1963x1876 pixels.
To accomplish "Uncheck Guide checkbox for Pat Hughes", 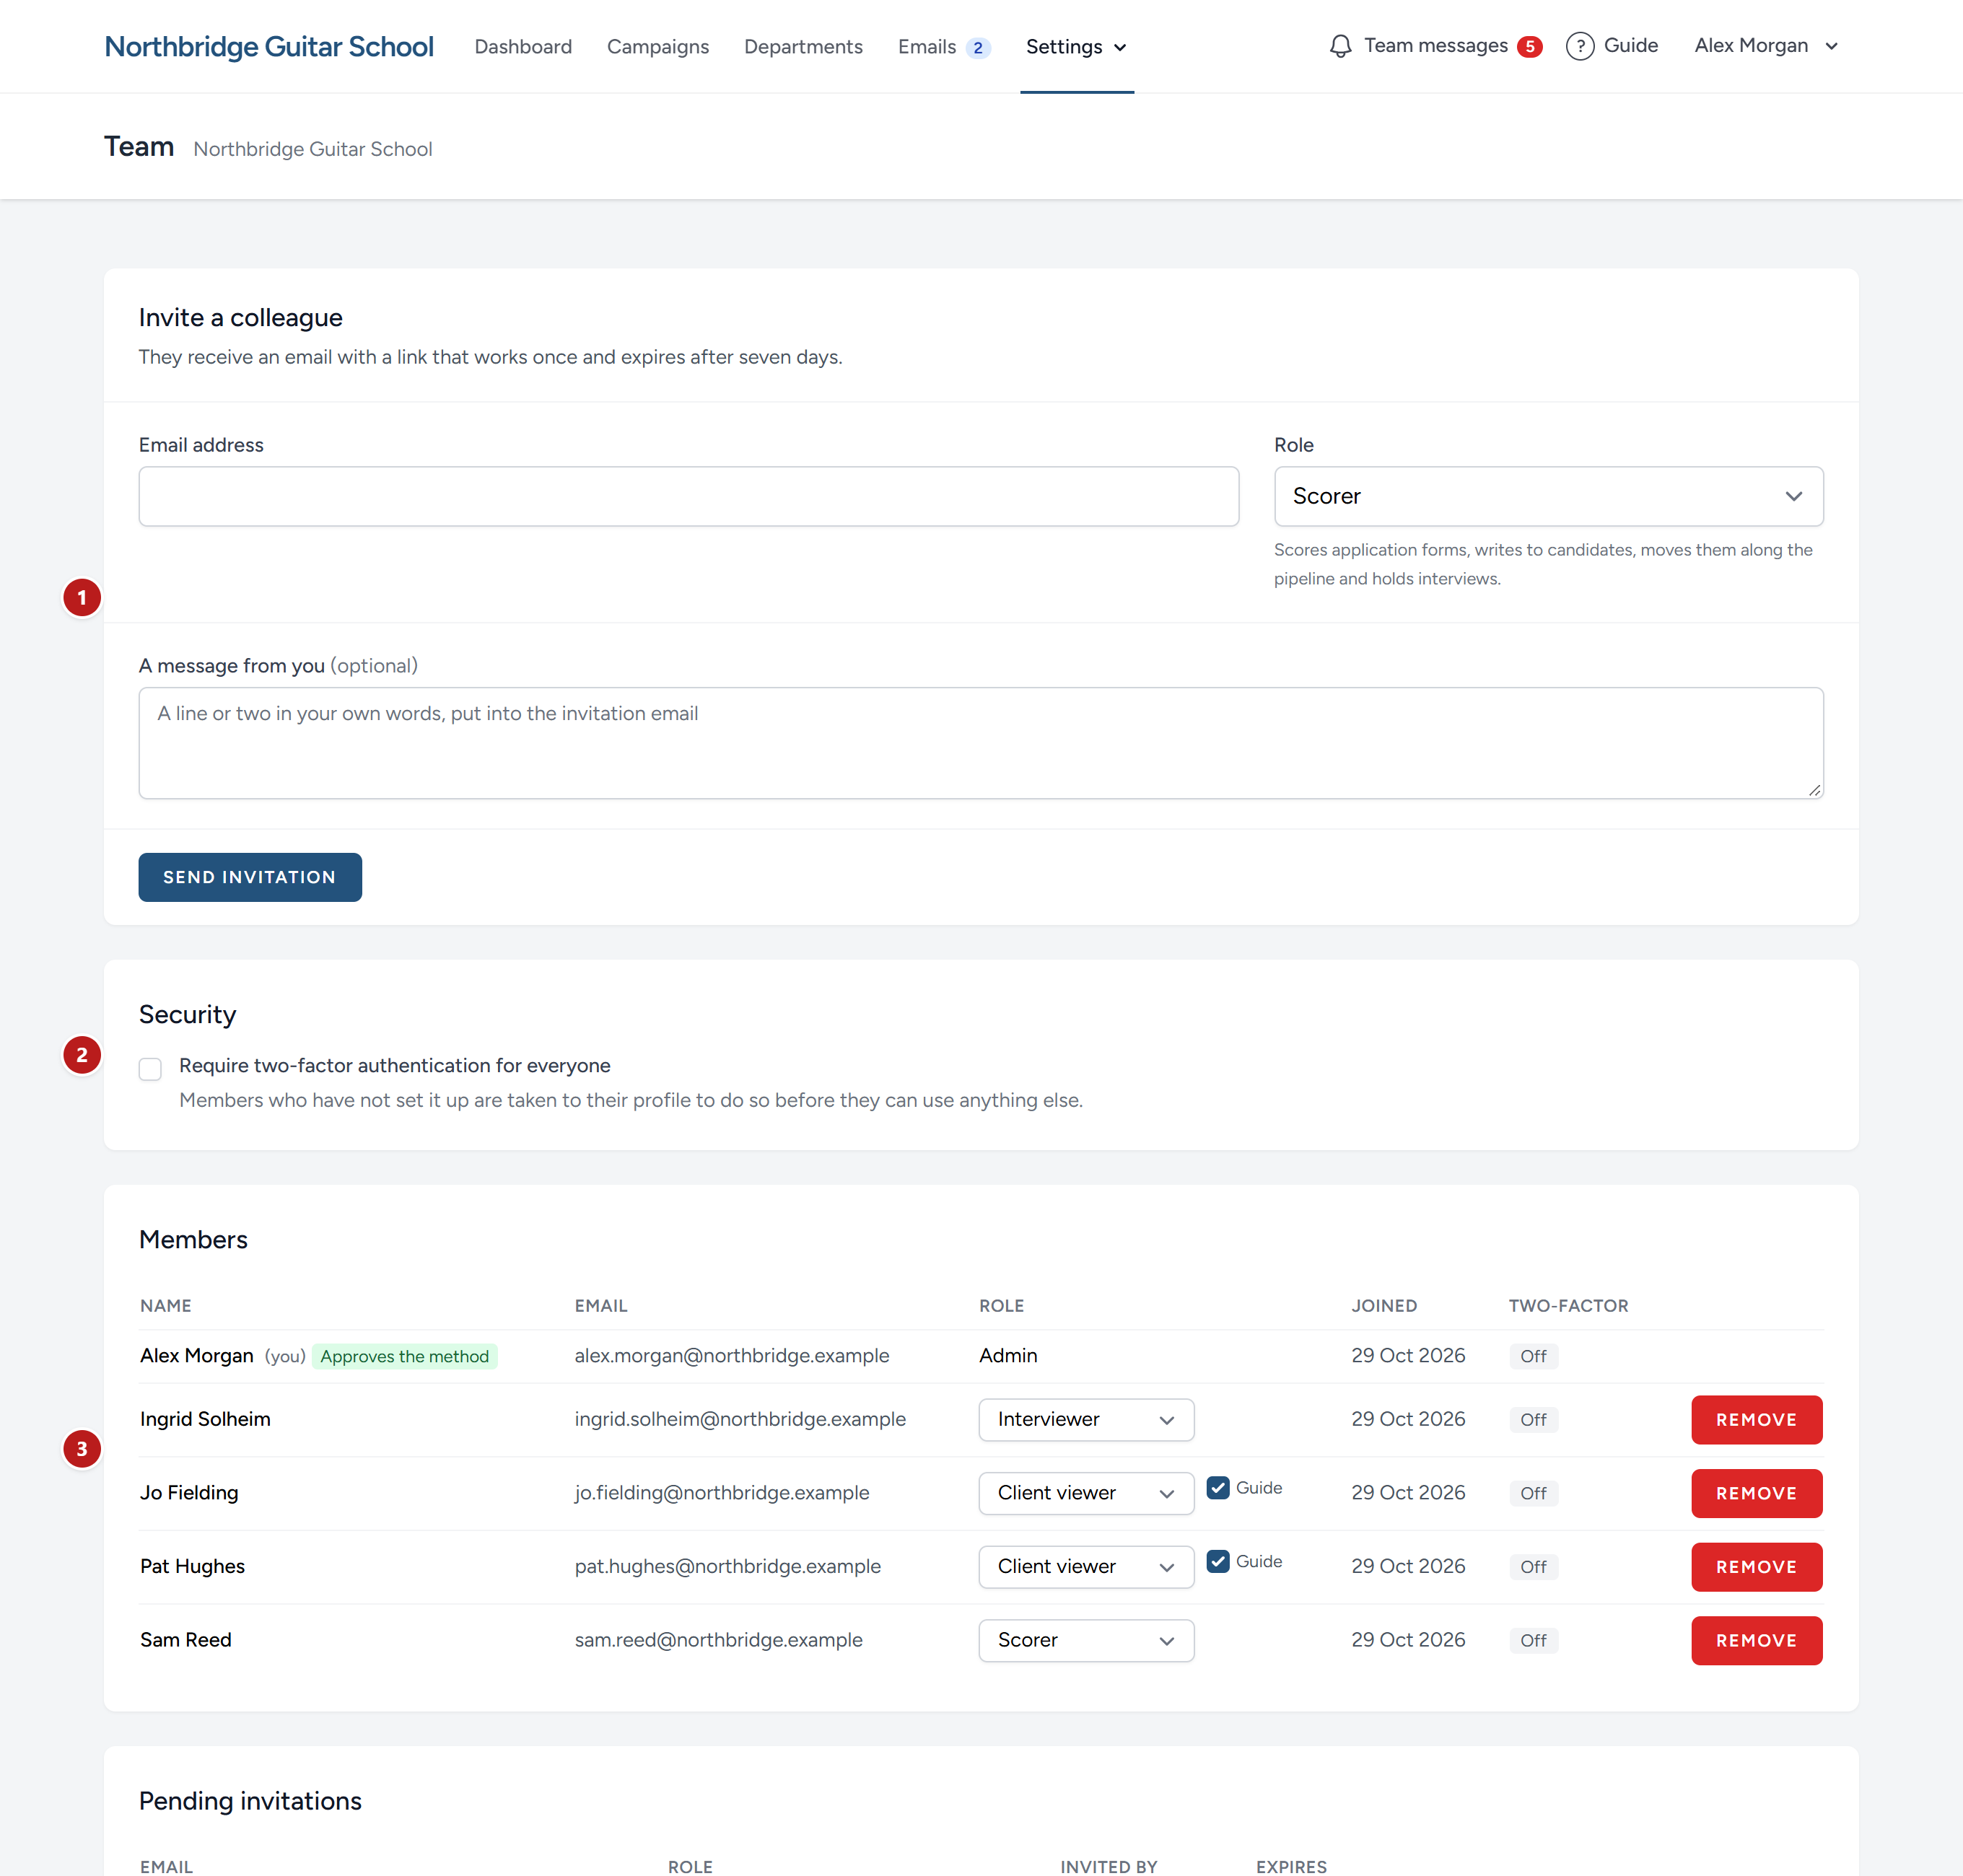I will pos(1217,1561).
